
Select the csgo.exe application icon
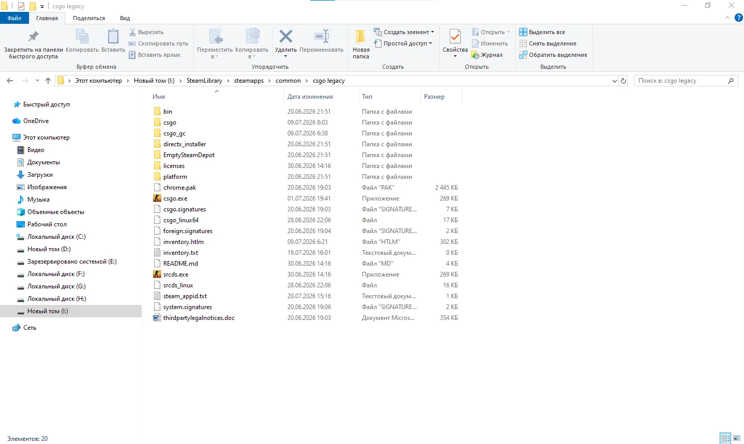click(x=157, y=198)
